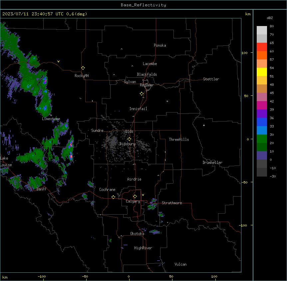Select the Lacombe city label
This screenshot has height=281, width=287.
(150, 64)
